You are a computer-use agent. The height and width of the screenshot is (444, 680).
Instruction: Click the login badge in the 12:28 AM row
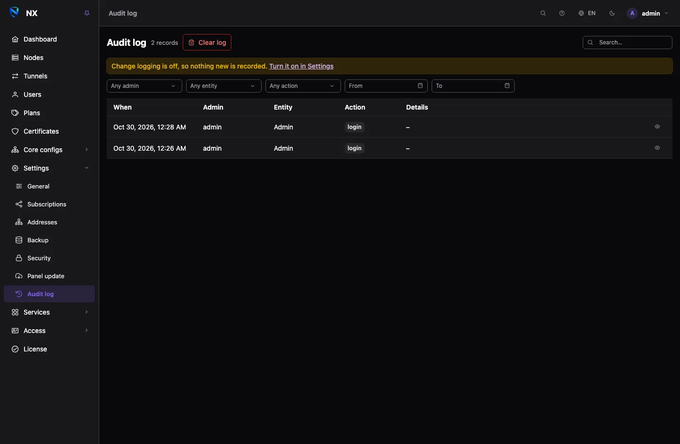tap(355, 127)
